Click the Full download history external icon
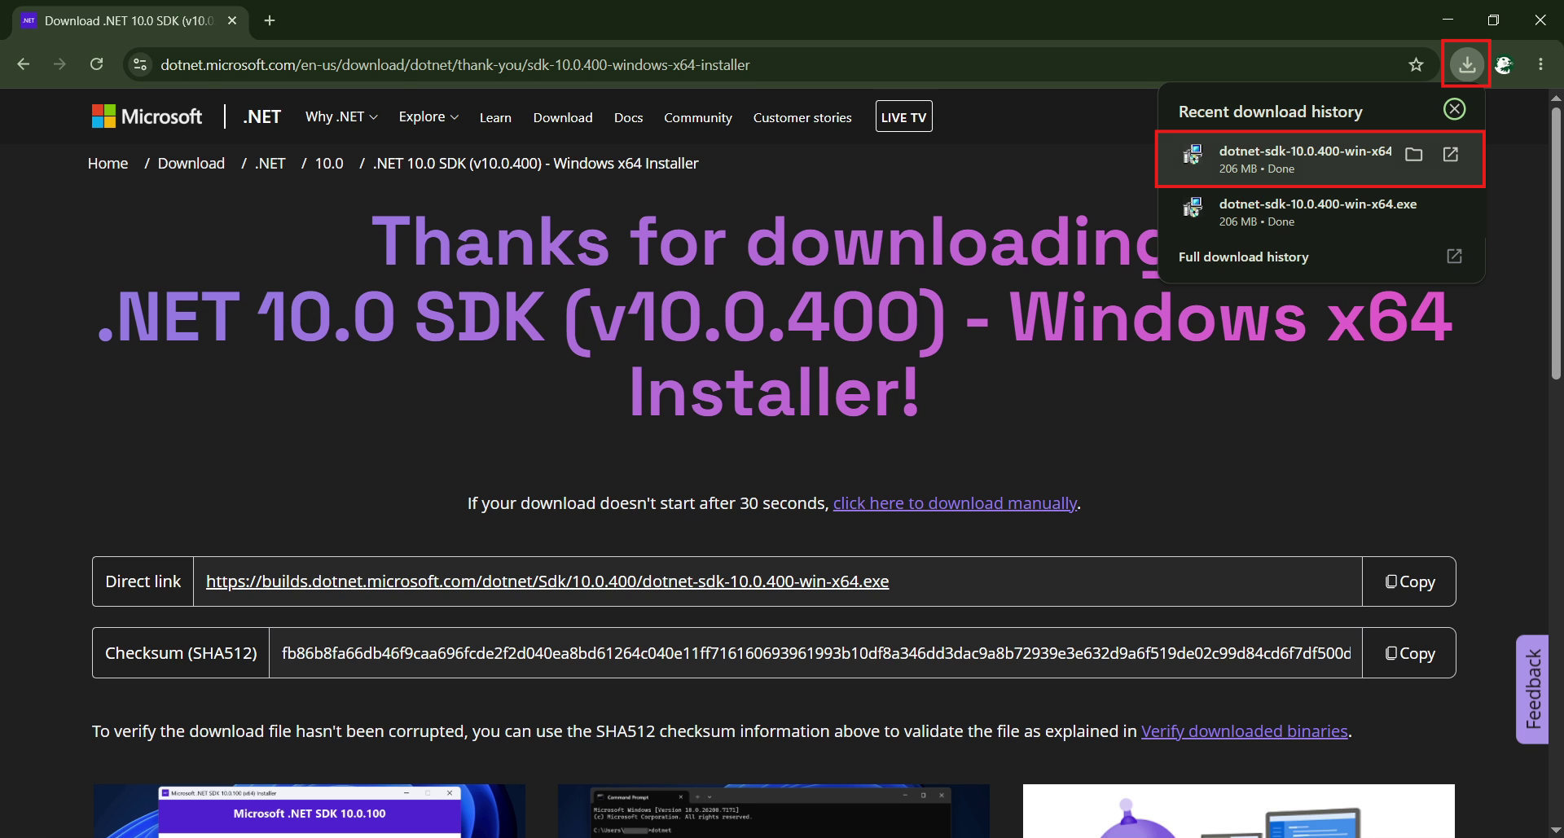Screen dimensions: 1564x838 point(1454,257)
